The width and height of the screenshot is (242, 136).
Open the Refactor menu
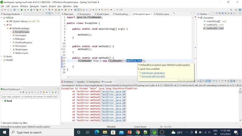pos(24,6)
